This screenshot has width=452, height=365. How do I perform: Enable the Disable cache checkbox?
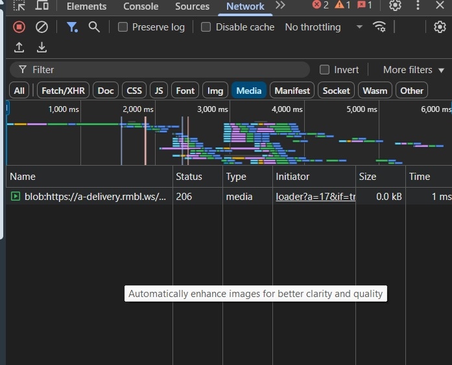[x=206, y=27]
